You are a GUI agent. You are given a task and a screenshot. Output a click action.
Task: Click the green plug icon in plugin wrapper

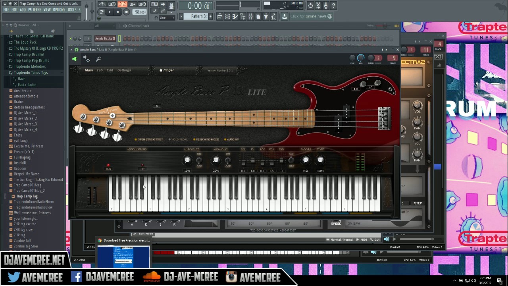tap(75, 59)
